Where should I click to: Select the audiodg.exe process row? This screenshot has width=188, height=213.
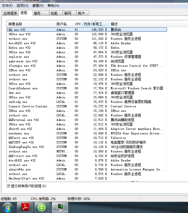click(x=87, y=102)
